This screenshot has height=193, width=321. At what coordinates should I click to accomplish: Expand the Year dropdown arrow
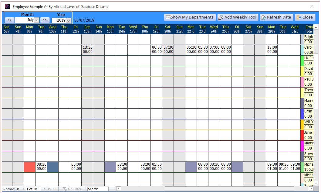pos(69,20)
